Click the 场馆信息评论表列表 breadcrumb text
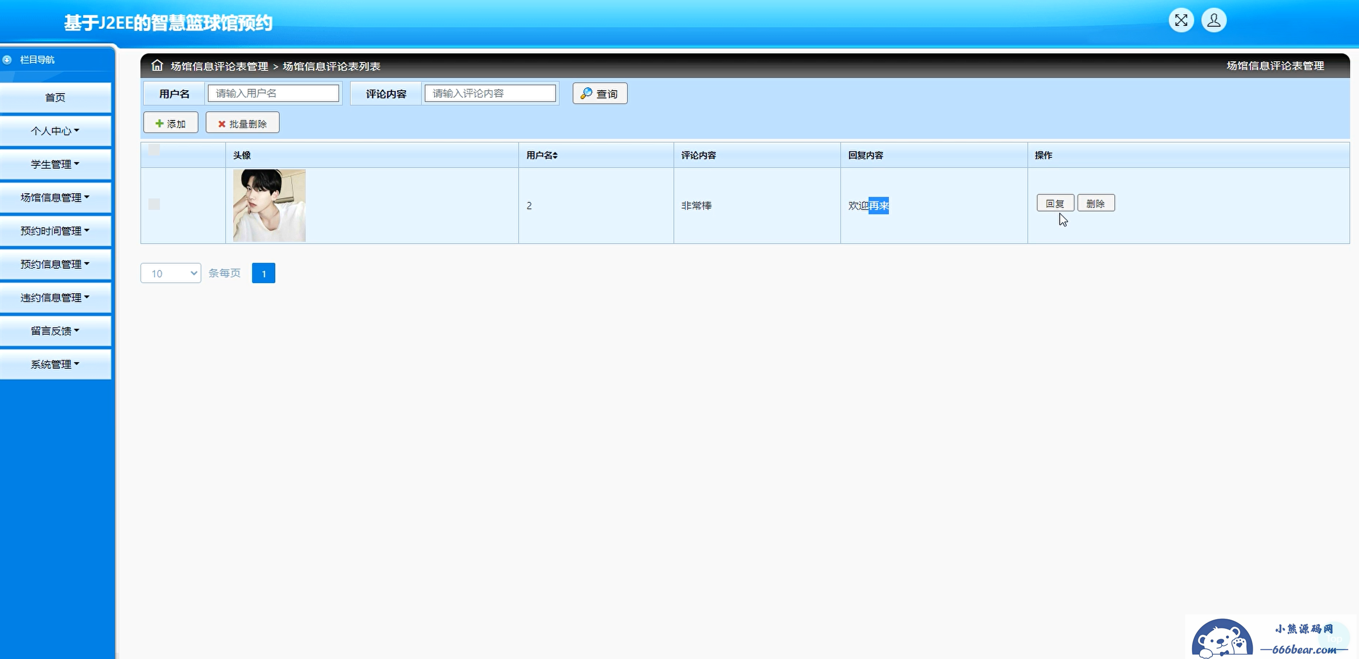 click(331, 66)
